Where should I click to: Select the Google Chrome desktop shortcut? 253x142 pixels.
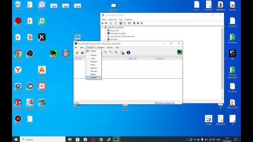point(18,56)
